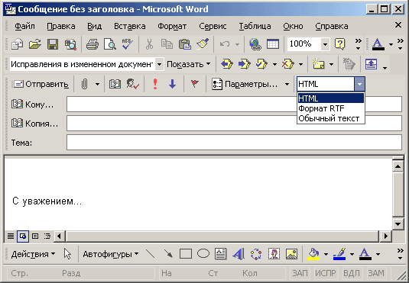The width and height of the screenshot is (409, 283).
Task: Click the Save floppy disk icon
Action: 53,44
